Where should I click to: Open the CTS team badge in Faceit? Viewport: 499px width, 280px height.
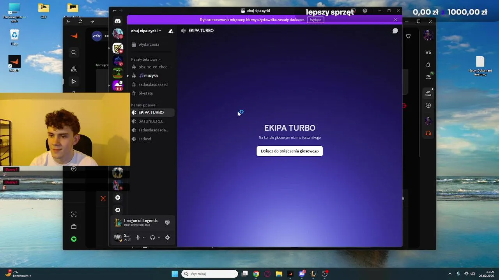(x=97, y=36)
